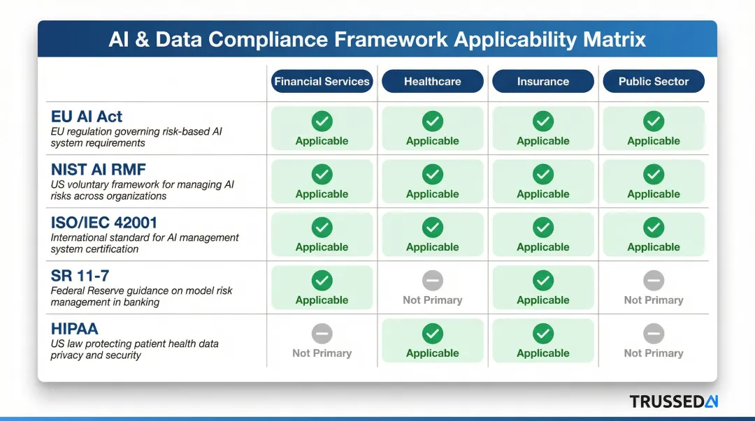Select the Insurance sector header
The width and height of the screenshot is (755, 421).
coord(543,81)
